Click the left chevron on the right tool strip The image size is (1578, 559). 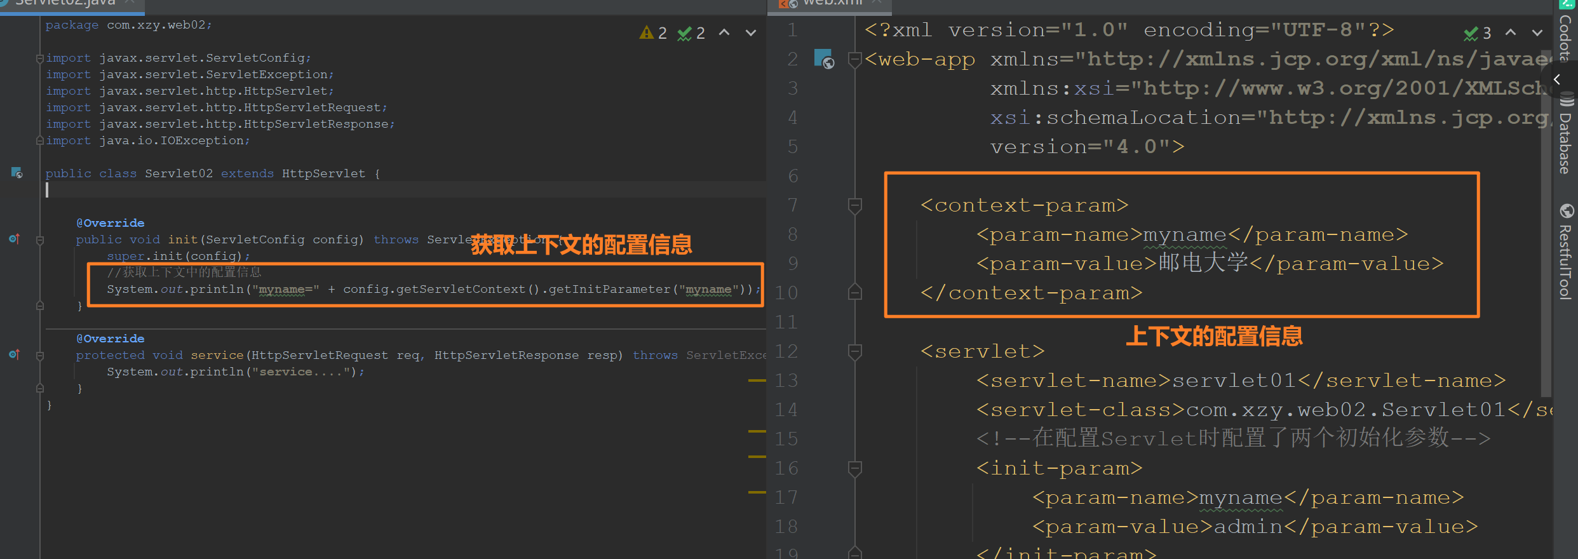point(1557,79)
